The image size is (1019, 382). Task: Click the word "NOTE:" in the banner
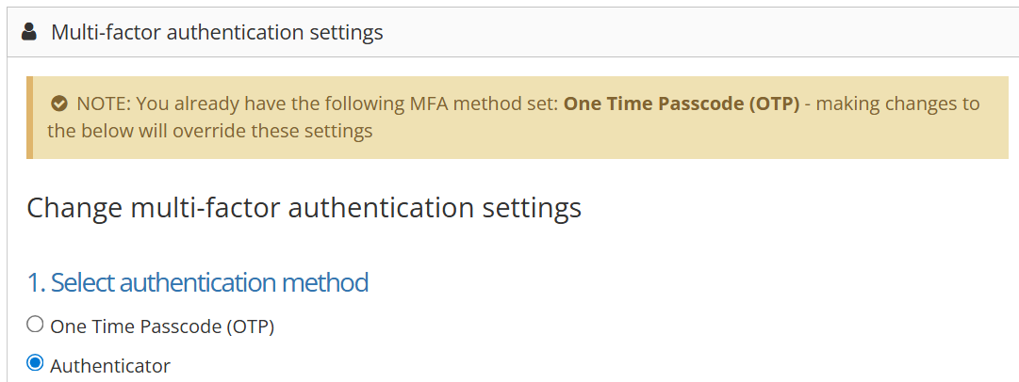(x=104, y=103)
